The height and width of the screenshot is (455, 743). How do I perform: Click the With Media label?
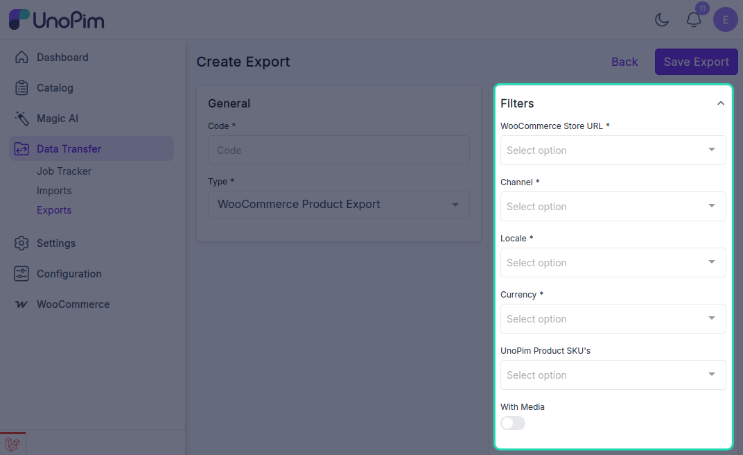pyautogui.click(x=522, y=406)
